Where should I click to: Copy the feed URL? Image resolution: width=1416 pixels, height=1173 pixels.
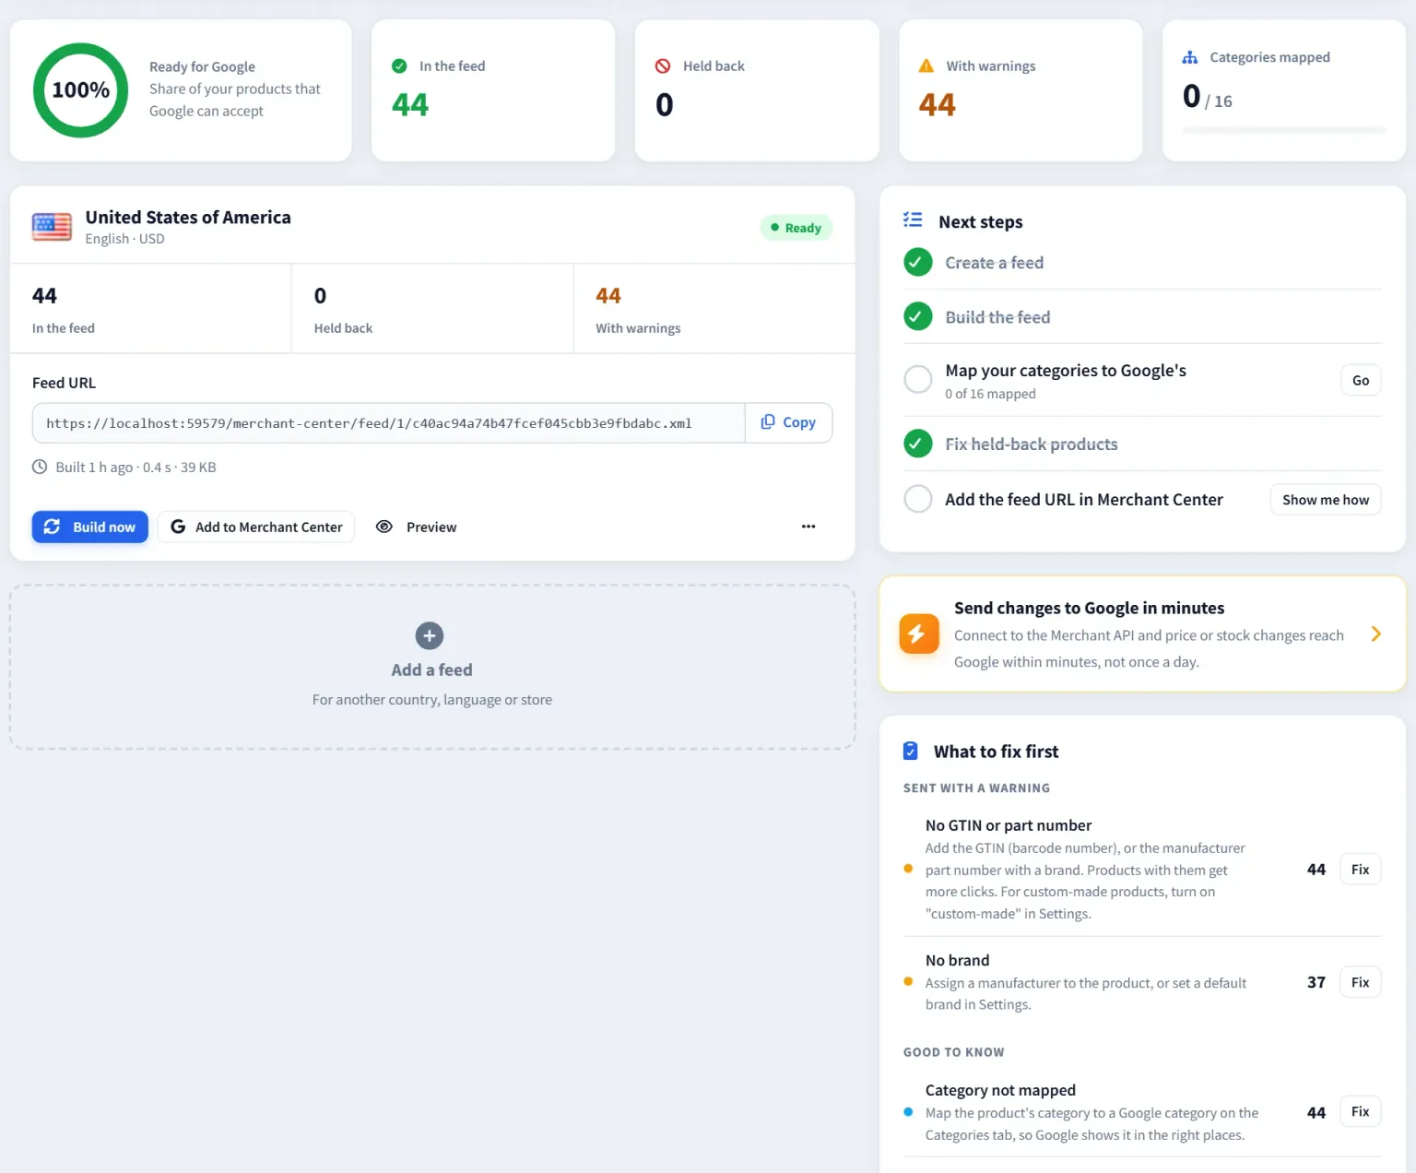(788, 422)
